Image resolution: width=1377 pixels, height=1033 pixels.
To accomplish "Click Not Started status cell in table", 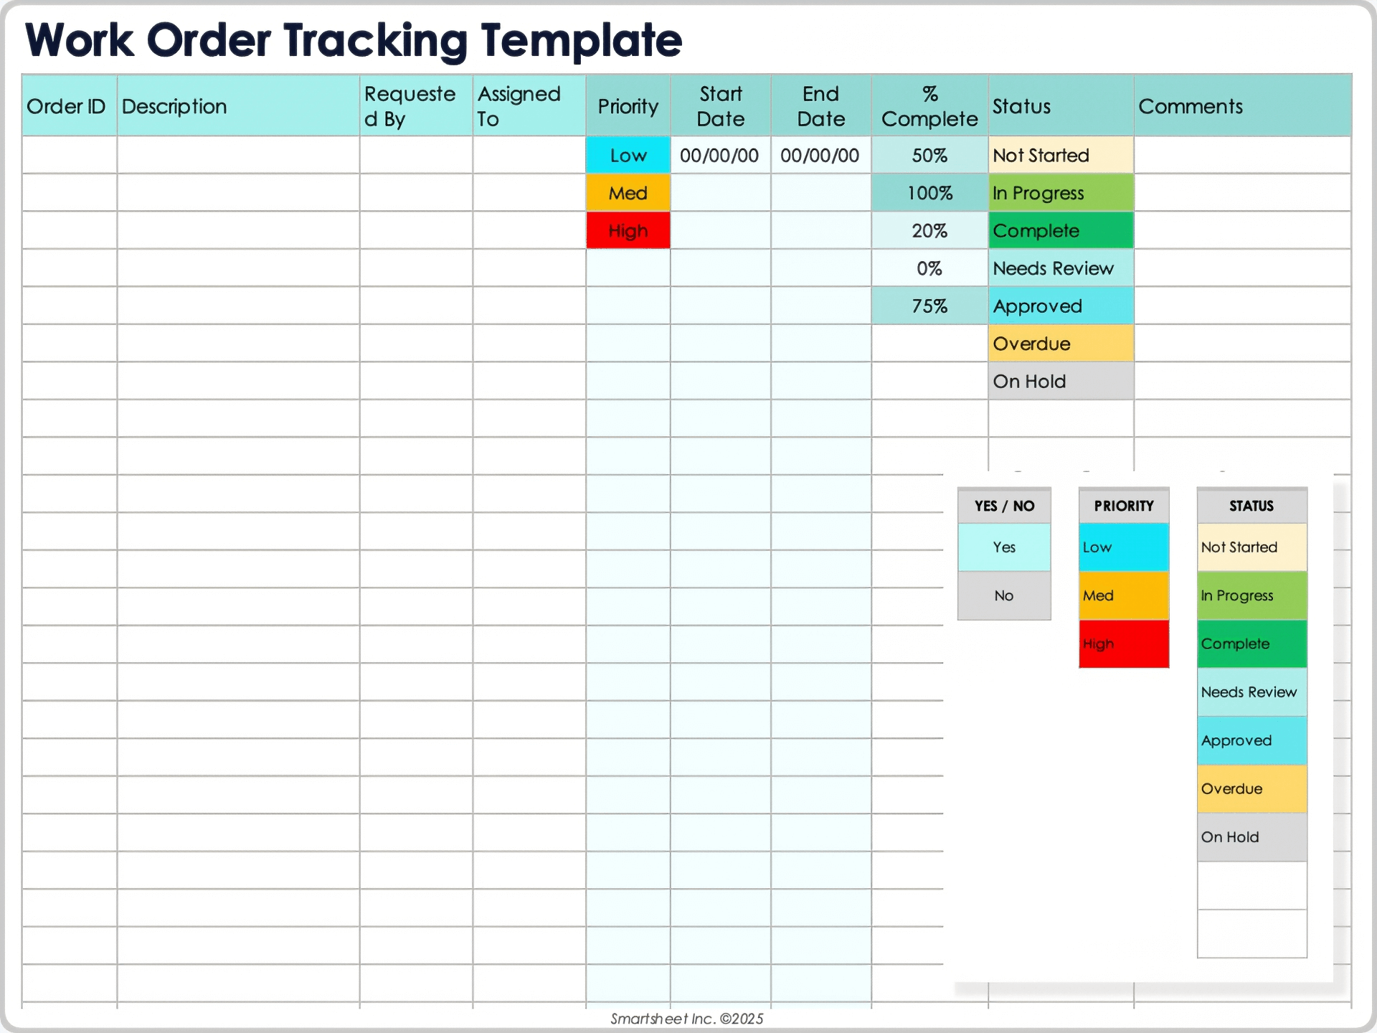I will (x=1061, y=155).
